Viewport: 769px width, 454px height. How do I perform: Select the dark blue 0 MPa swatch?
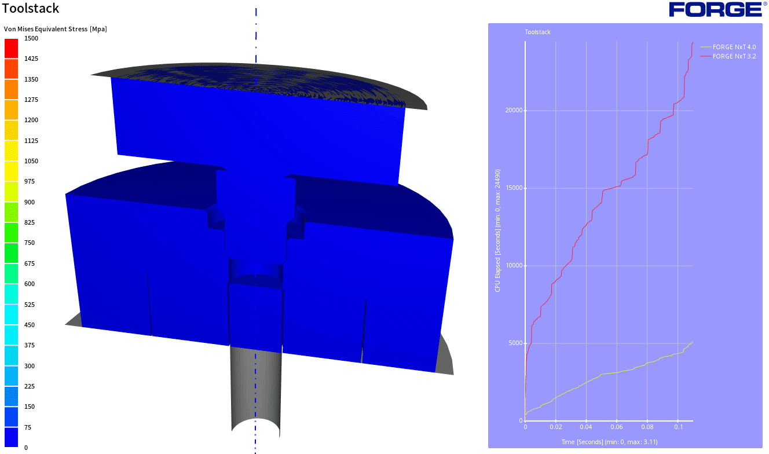click(x=12, y=437)
